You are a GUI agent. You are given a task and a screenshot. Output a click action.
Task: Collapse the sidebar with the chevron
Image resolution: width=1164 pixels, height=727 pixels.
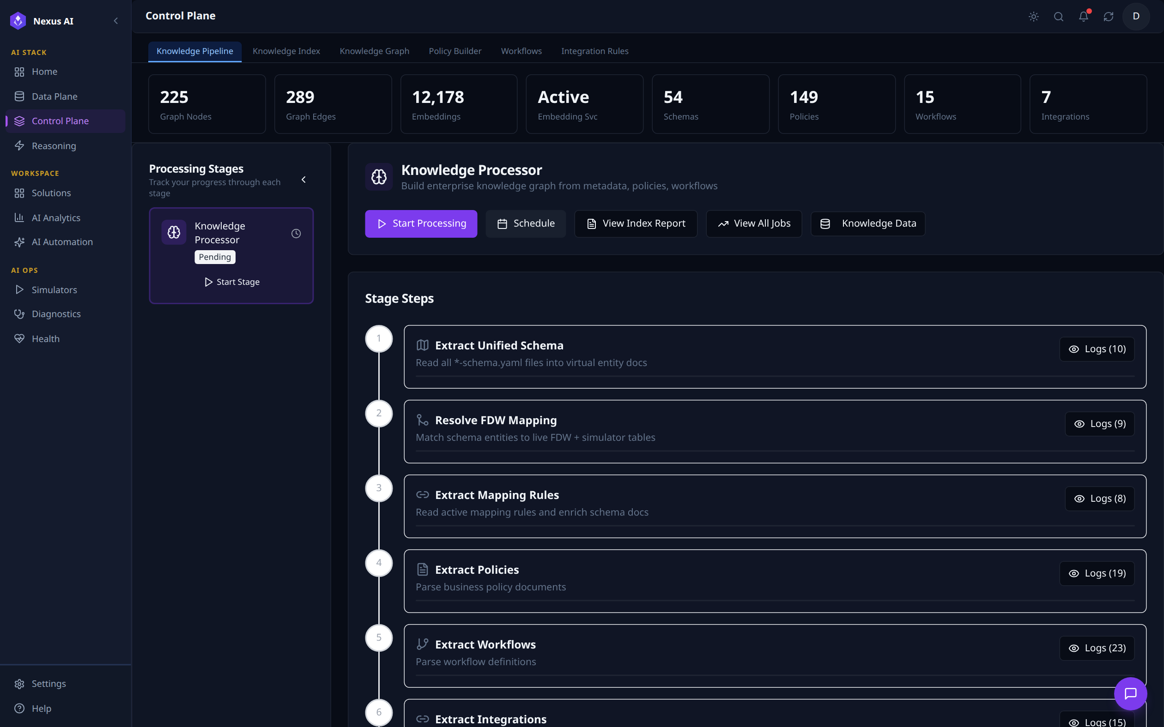pyautogui.click(x=115, y=21)
